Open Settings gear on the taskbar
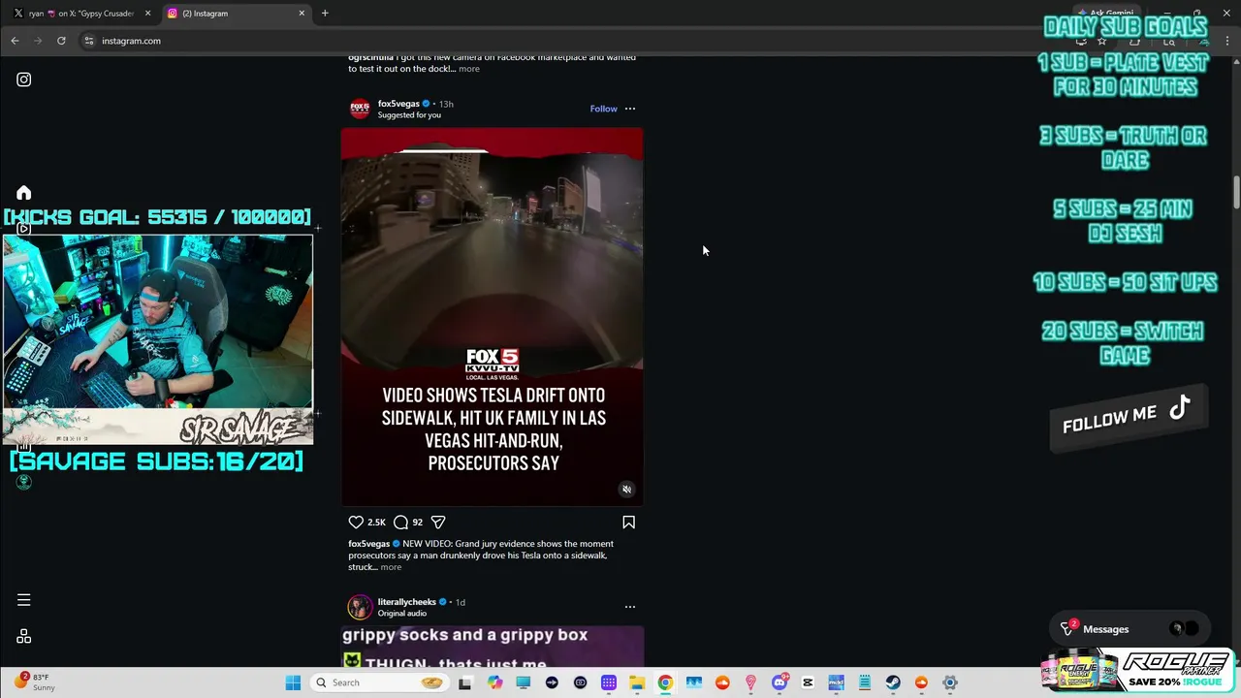Viewport: 1241px width, 698px height. [950, 682]
